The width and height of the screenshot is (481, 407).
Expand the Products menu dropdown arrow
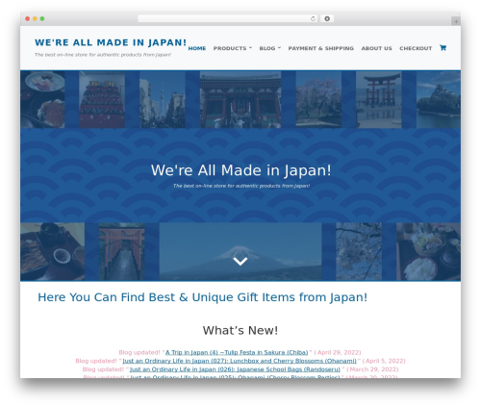[250, 48]
